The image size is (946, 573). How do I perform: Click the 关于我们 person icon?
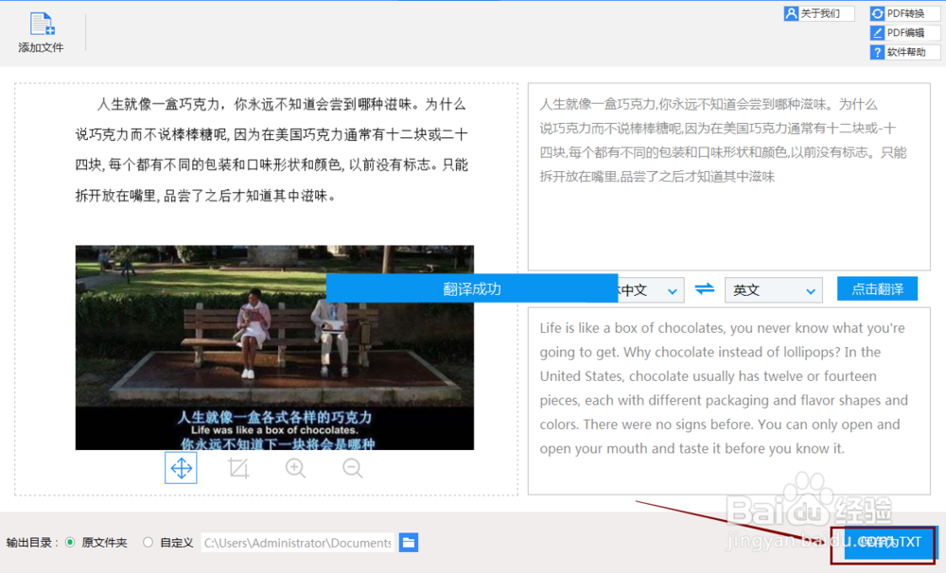click(x=791, y=13)
